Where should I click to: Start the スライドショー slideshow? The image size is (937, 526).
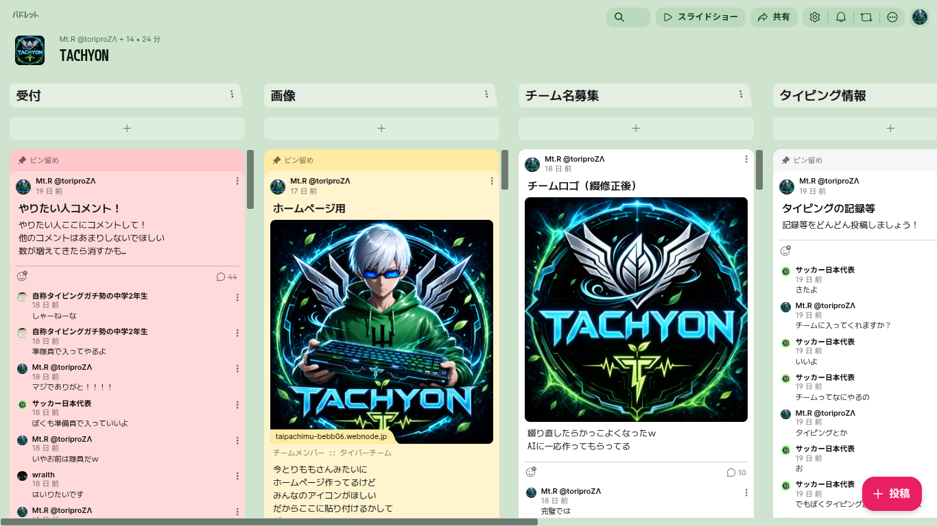(x=700, y=17)
